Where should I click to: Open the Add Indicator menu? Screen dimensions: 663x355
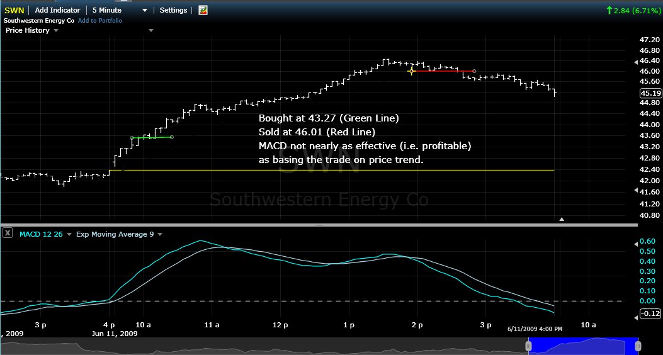57,10
